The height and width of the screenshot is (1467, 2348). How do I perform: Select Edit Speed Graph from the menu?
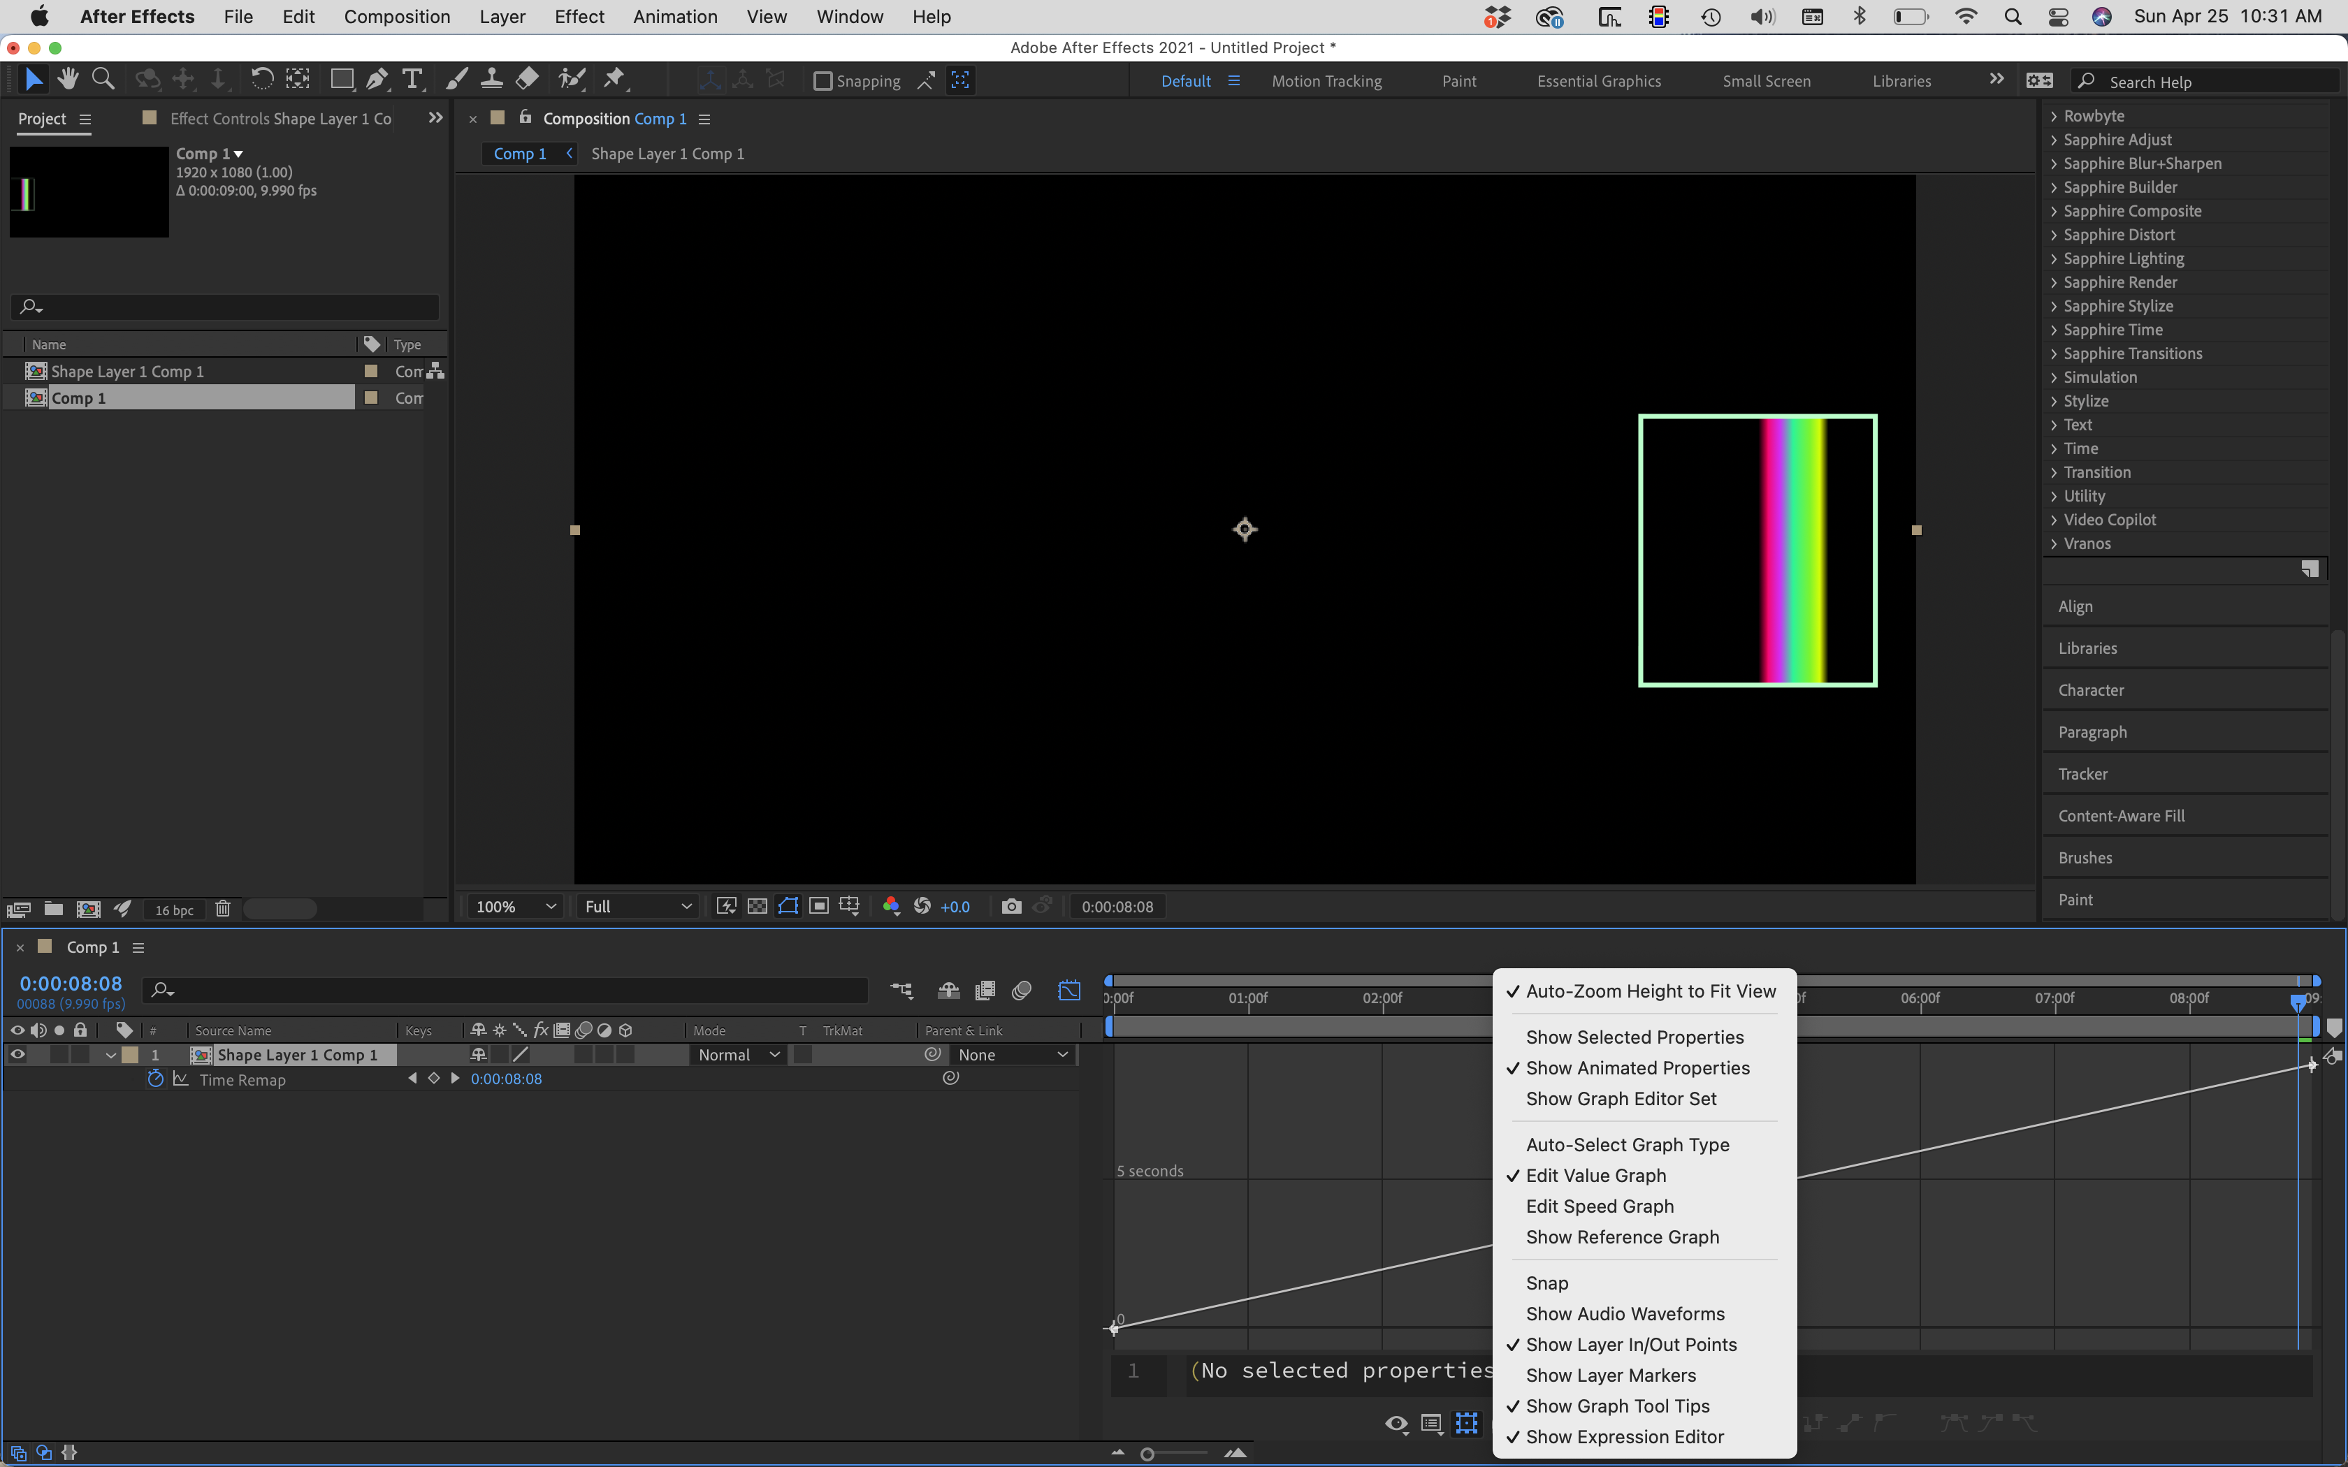pyautogui.click(x=1599, y=1206)
